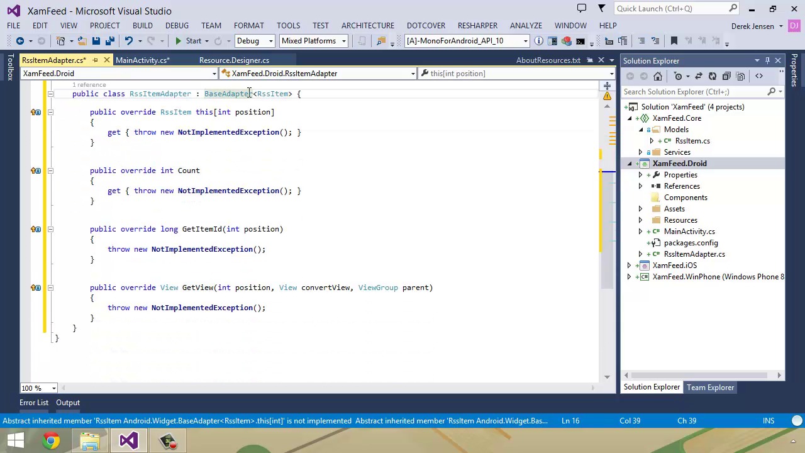This screenshot has height=453, width=805.
Task: Select packages.config in Solution Explorer
Action: tap(691, 243)
